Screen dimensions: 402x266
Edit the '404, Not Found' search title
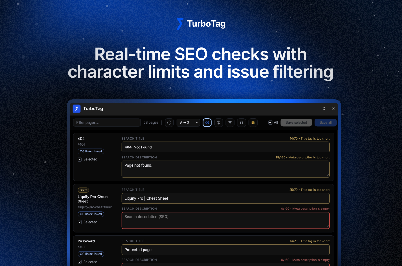pyautogui.click(x=225, y=147)
